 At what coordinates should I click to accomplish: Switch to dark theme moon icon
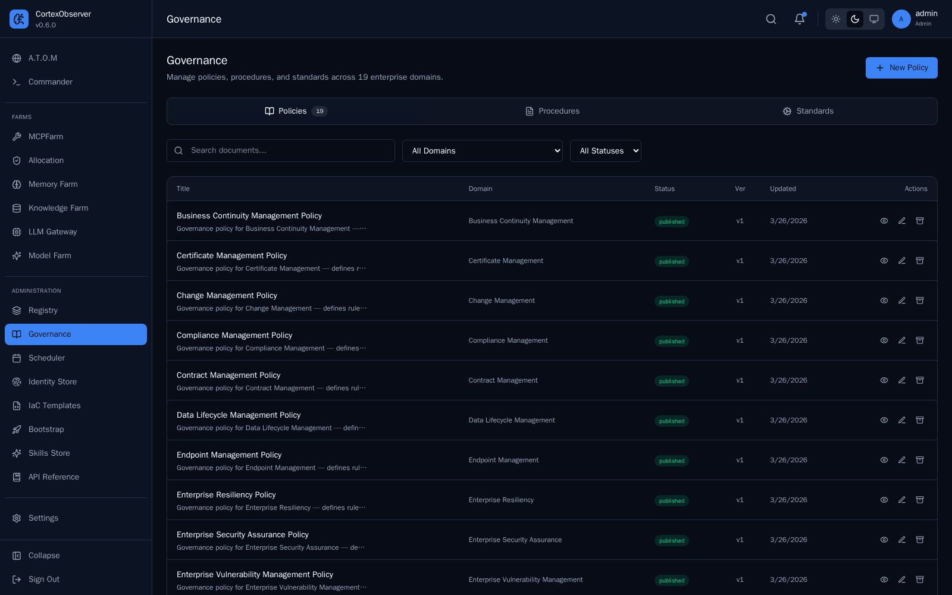tap(855, 19)
